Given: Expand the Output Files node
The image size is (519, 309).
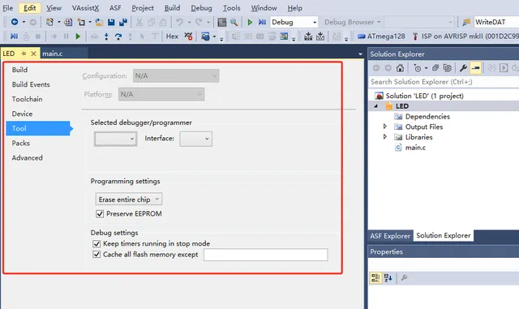Looking at the screenshot, I should click(384, 127).
